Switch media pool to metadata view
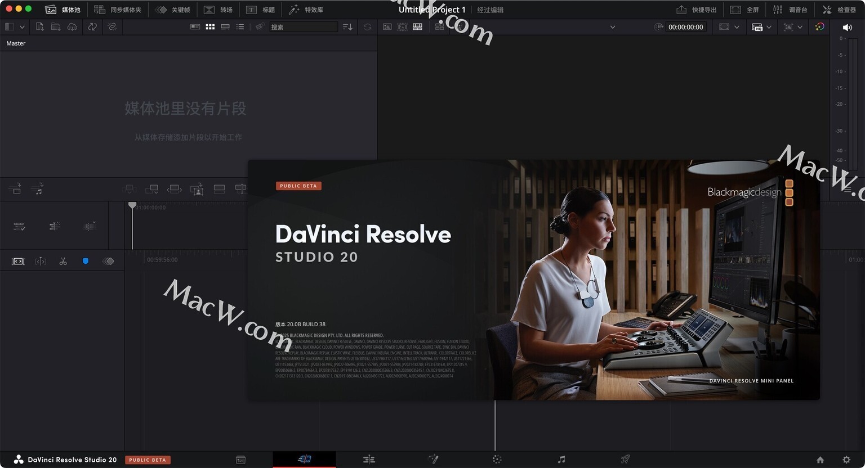Screen dimensions: 865x468 tap(195, 26)
